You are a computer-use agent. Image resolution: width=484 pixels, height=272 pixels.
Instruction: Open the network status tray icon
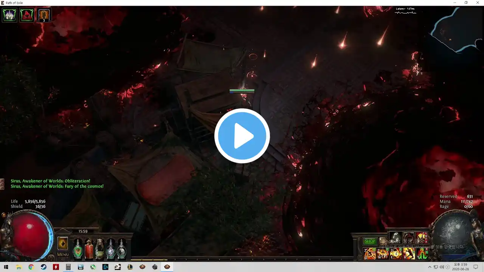tap(436, 267)
